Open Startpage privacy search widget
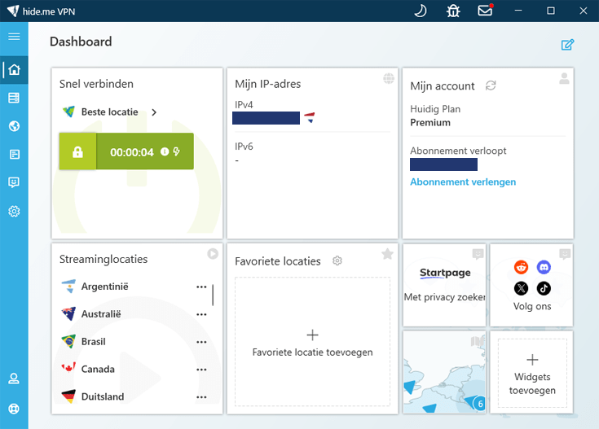 point(445,285)
